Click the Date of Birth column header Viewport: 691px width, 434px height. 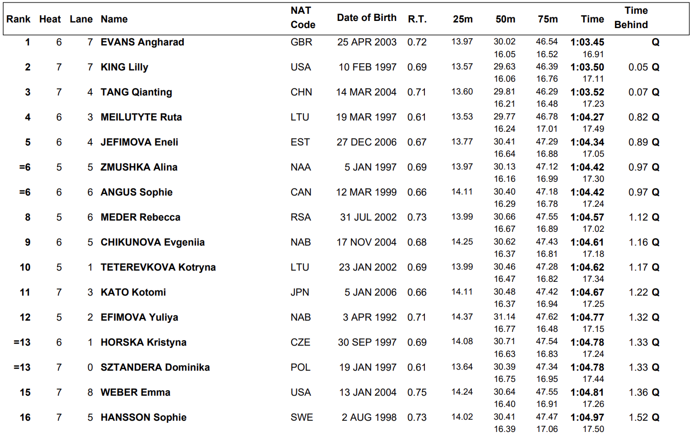tap(366, 18)
